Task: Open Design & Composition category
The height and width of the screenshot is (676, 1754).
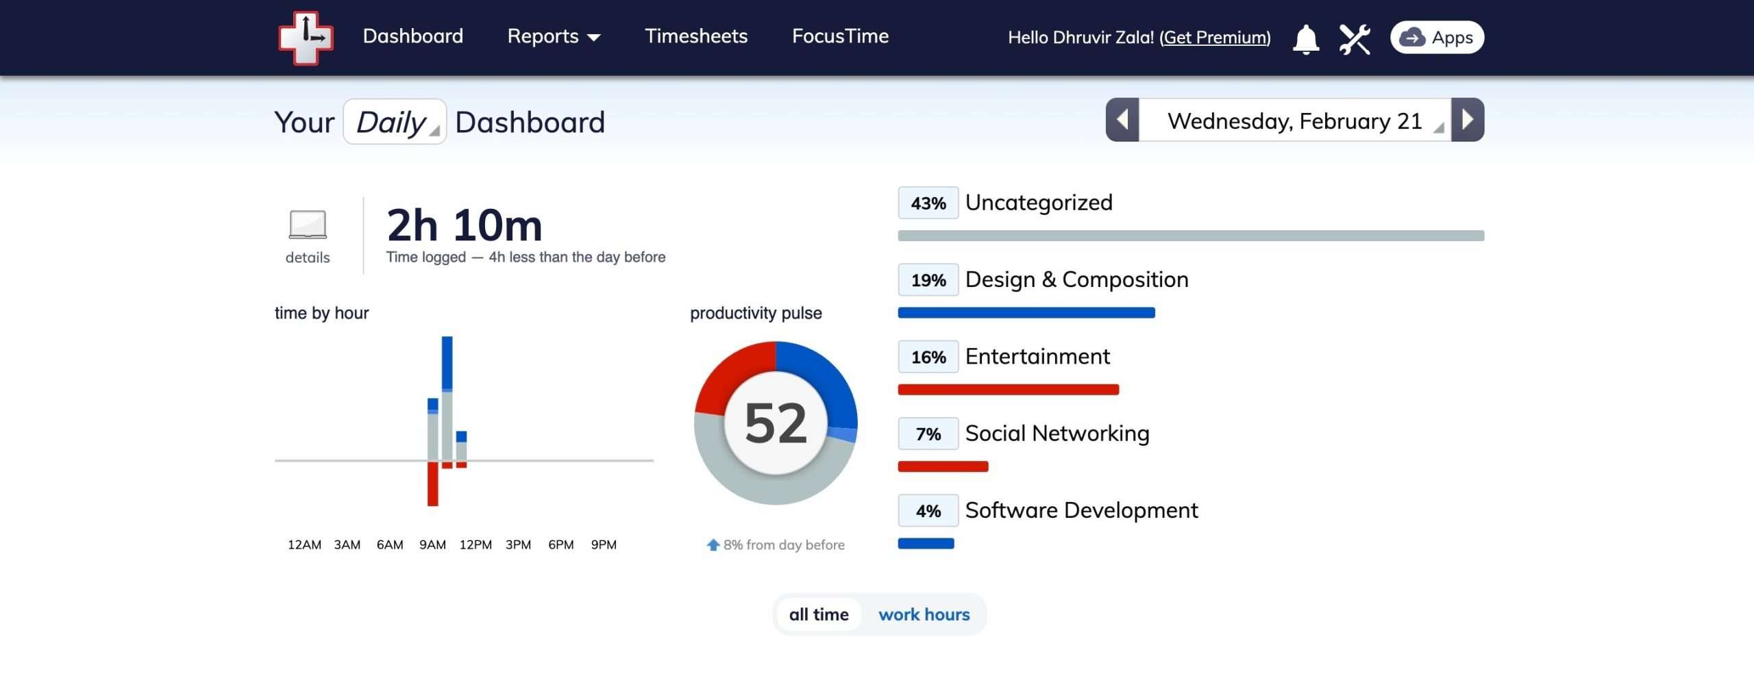Action: coord(1076,279)
